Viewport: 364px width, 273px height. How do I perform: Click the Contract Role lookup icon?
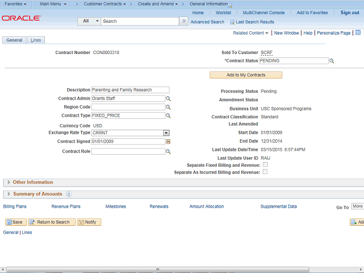[168, 152]
